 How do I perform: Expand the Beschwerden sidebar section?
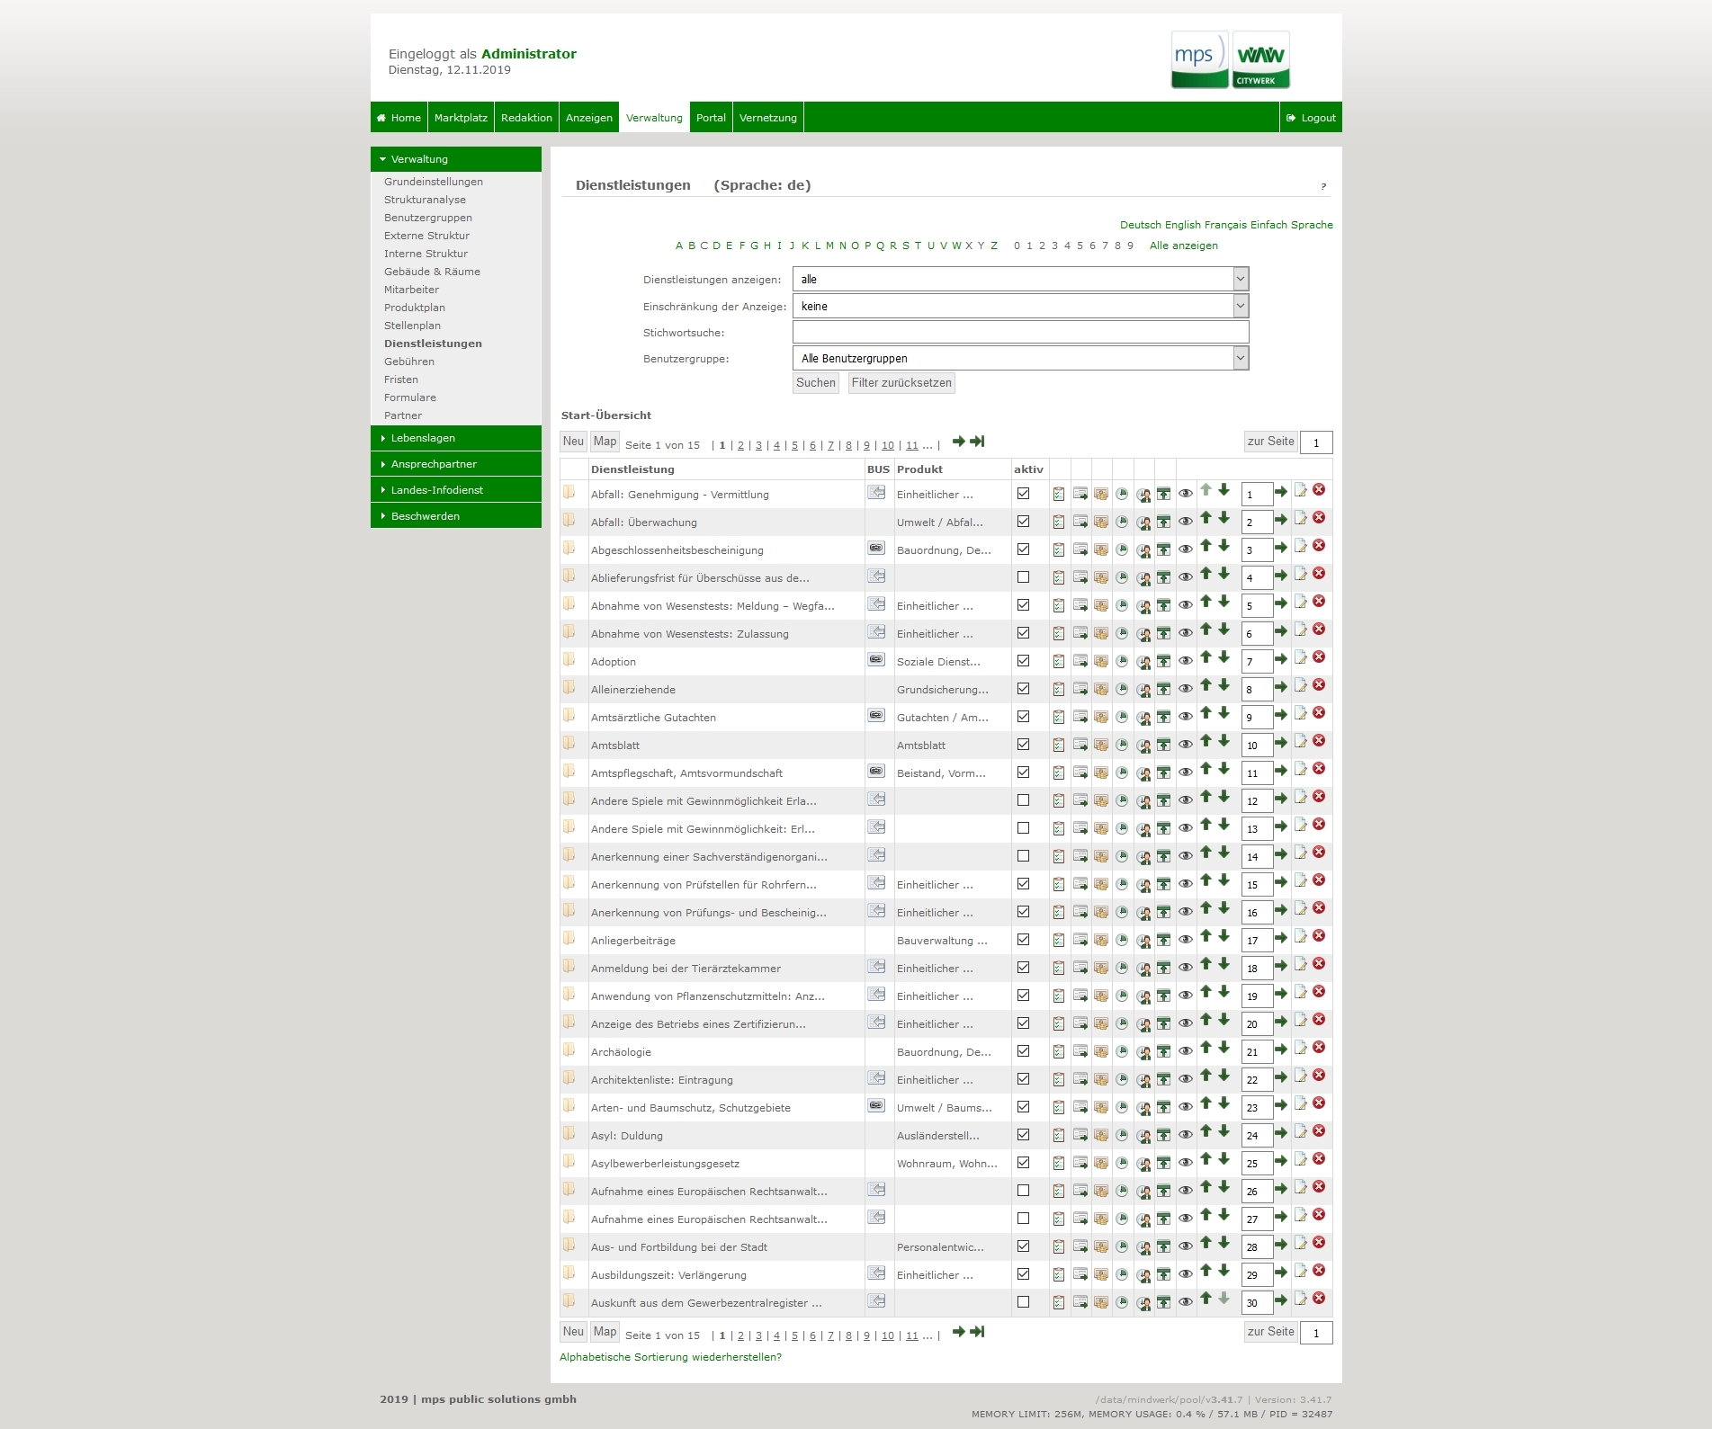point(456,516)
